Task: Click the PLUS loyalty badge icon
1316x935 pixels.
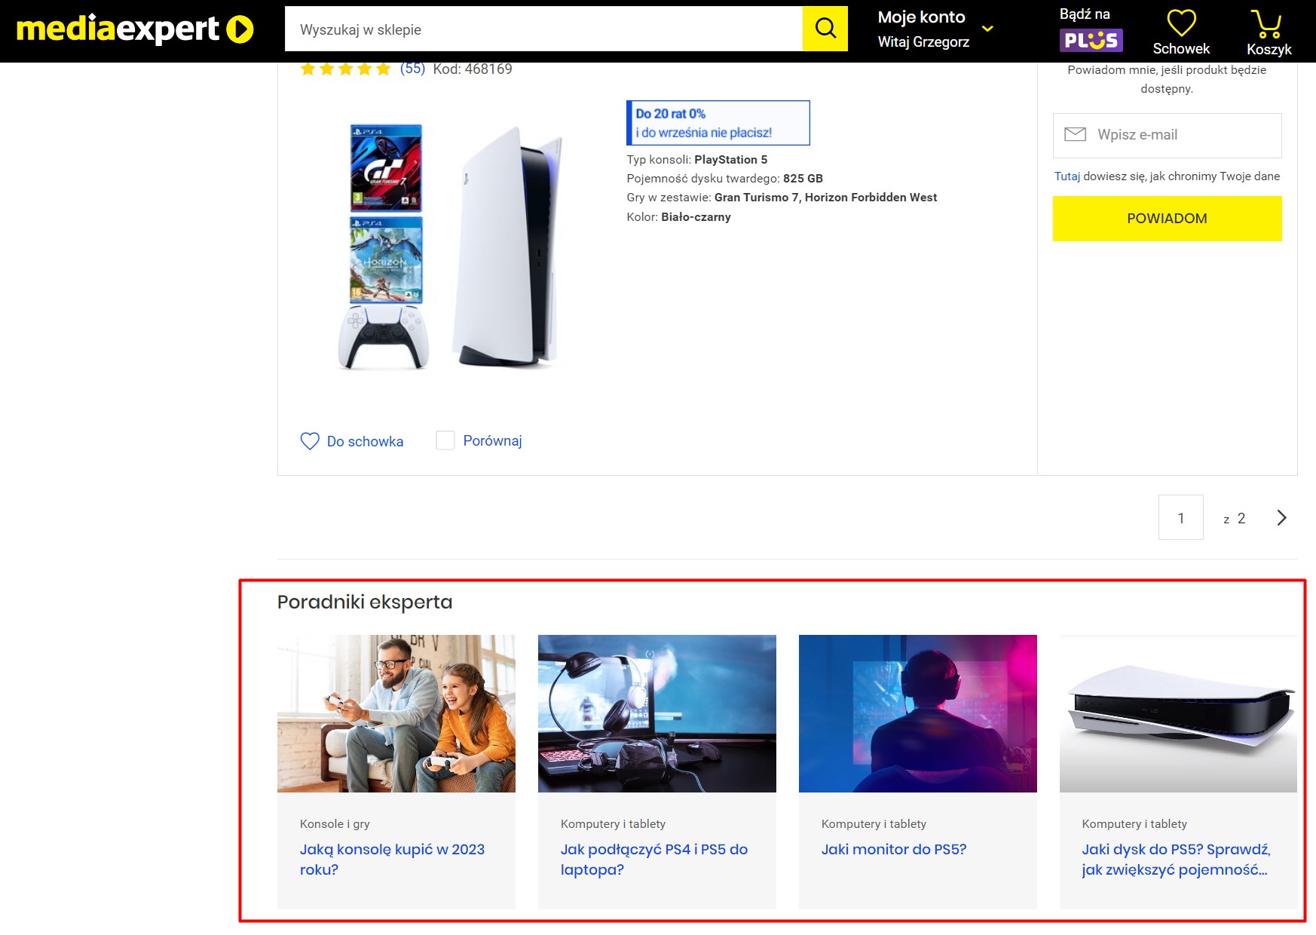Action: [1091, 40]
